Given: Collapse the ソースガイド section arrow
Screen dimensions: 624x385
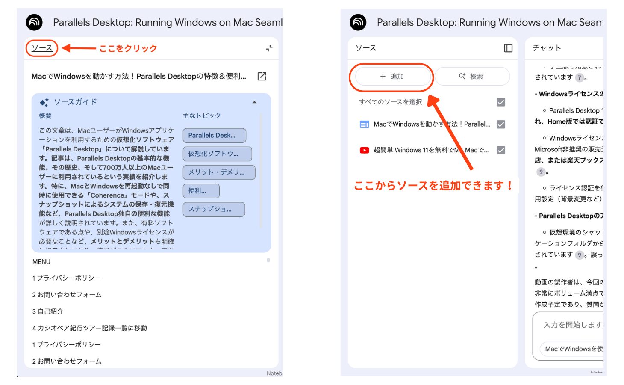Looking at the screenshot, I should pyautogui.click(x=254, y=102).
